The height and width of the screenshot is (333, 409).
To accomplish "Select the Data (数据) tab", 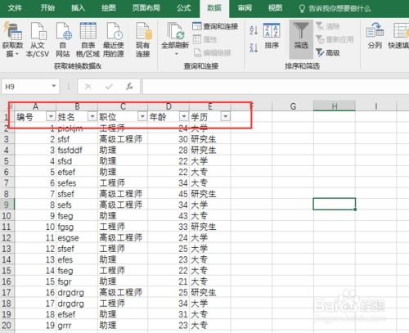I will pos(214,8).
